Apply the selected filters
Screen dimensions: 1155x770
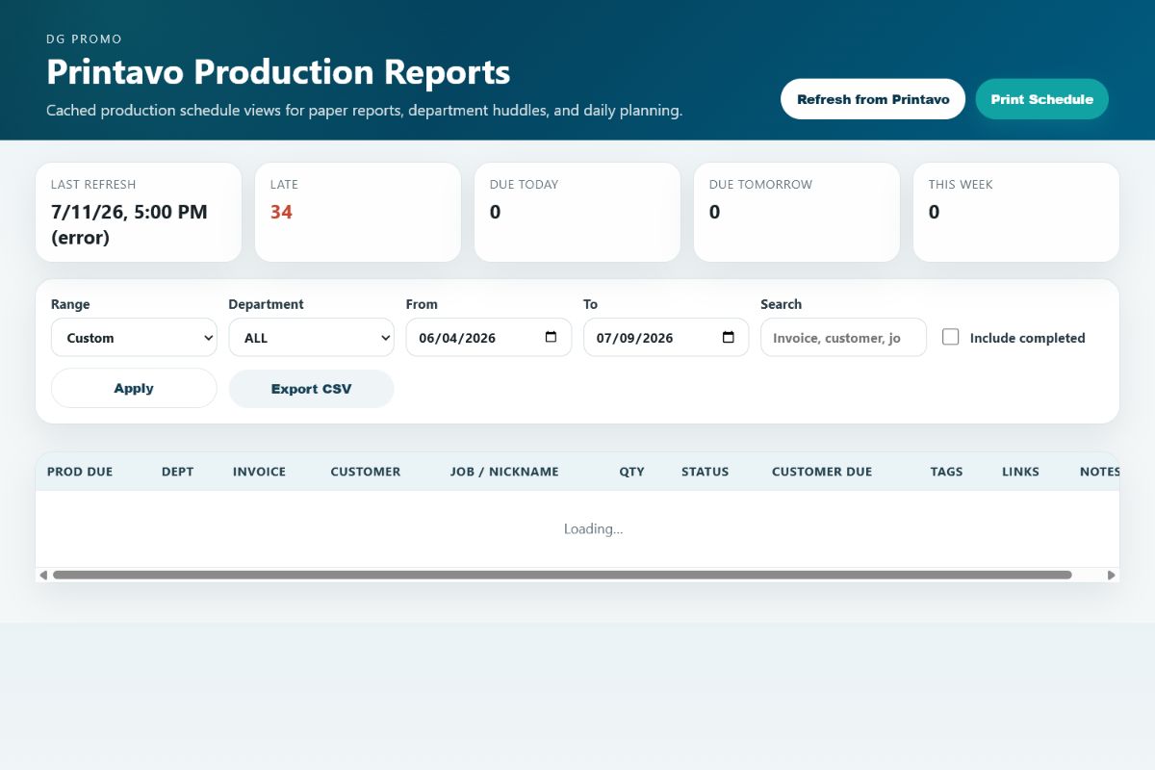pos(134,388)
